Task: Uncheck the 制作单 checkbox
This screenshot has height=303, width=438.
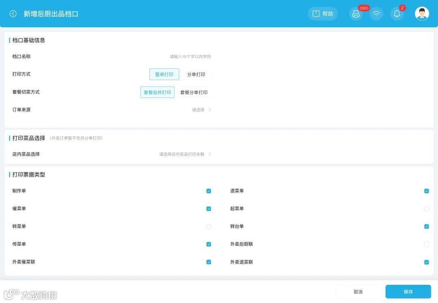Action: pos(209,191)
